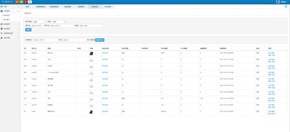Click the gears icon next to 设置
The image size is (290, 132).
(x=2, y=7)
